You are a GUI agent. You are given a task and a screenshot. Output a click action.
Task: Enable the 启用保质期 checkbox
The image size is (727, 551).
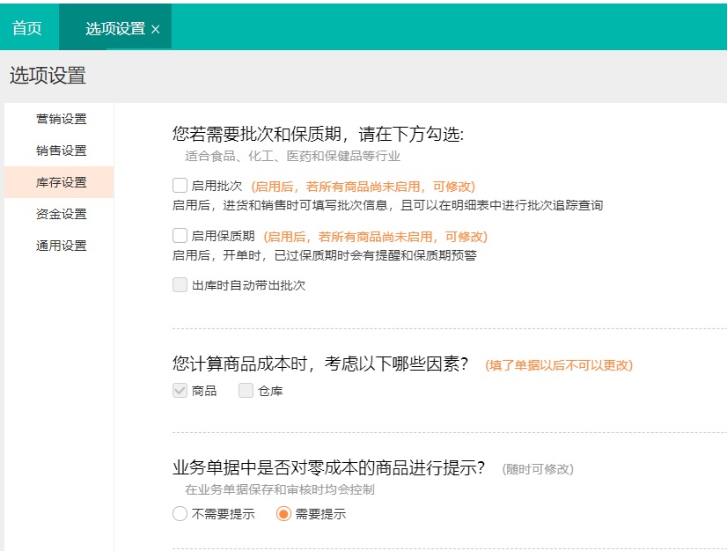[180, 236]
